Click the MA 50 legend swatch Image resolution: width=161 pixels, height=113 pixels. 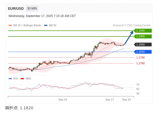46,25
